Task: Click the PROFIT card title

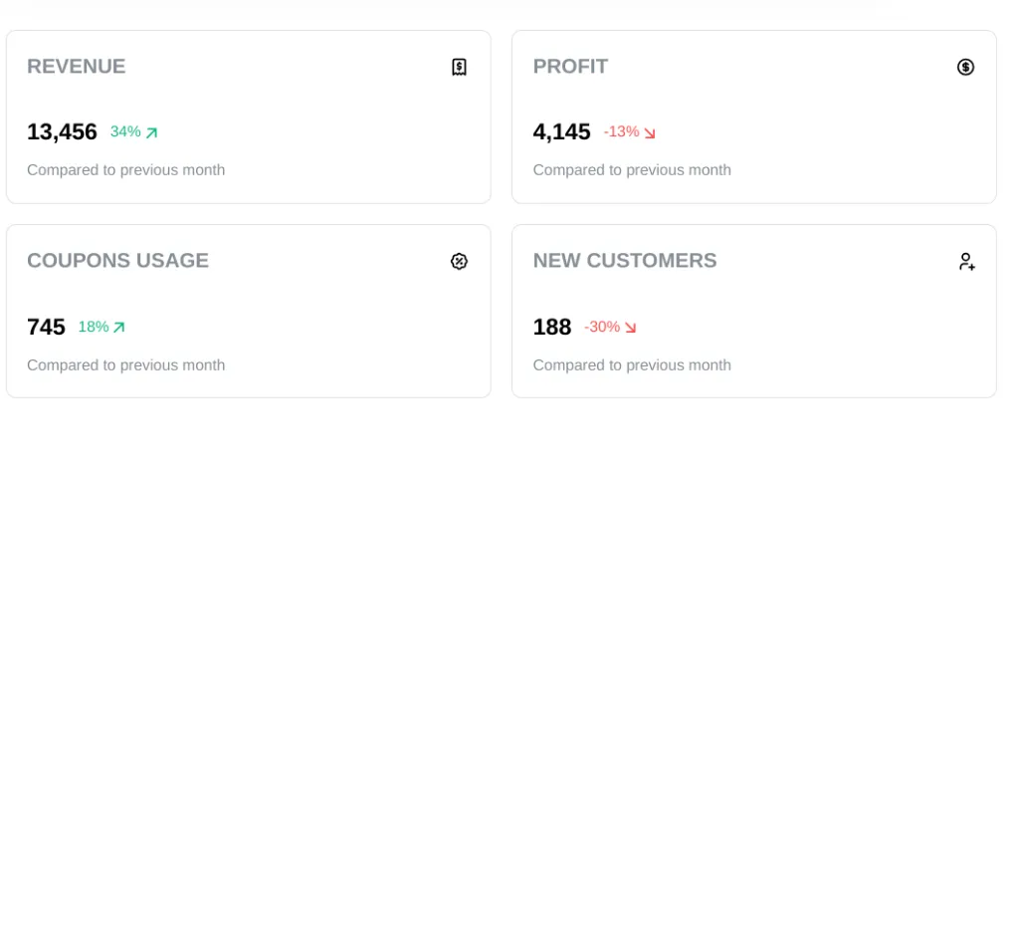Action: point(570,67)
